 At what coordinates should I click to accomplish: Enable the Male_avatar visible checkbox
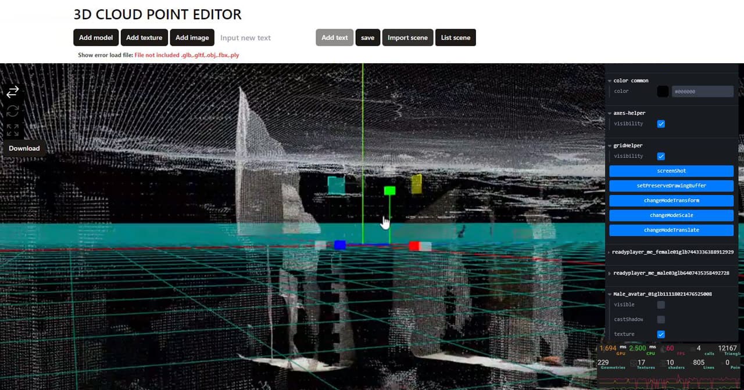tap(661, 305)
